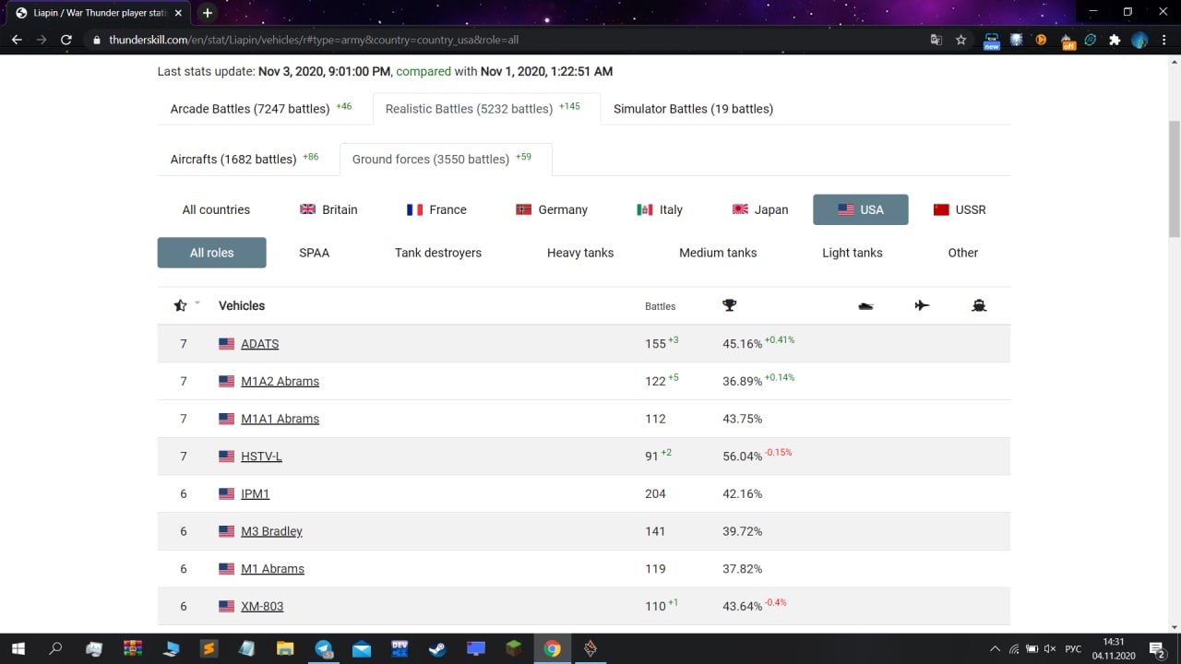Click the page vertical scrollbar thumb
Screen dimensions: 1181x664
[x=1174, y=178]
